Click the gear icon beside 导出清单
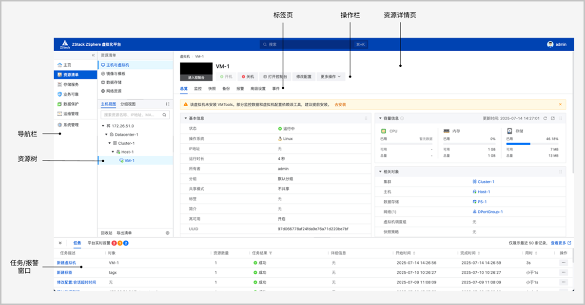The height and width of the screenshot is (305, 585). pos(167,233)
